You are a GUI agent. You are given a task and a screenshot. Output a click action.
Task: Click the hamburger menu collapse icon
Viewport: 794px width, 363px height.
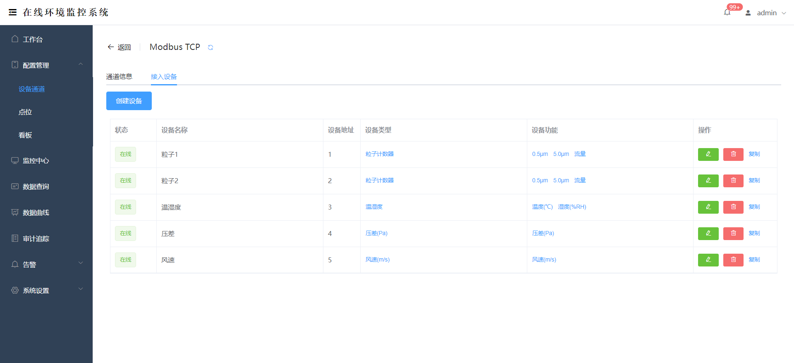[x=13, y=12]
